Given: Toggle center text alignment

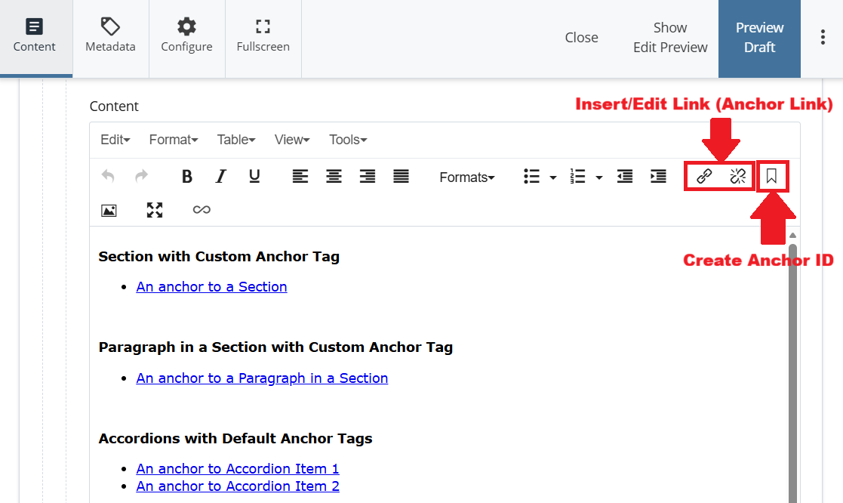Looking at the screenshot, I should click(334, 177).
